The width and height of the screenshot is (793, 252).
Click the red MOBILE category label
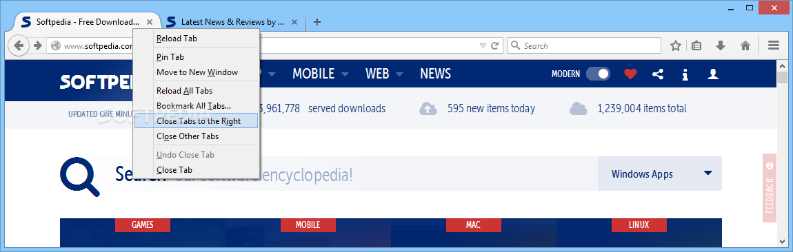pos(308,224)
